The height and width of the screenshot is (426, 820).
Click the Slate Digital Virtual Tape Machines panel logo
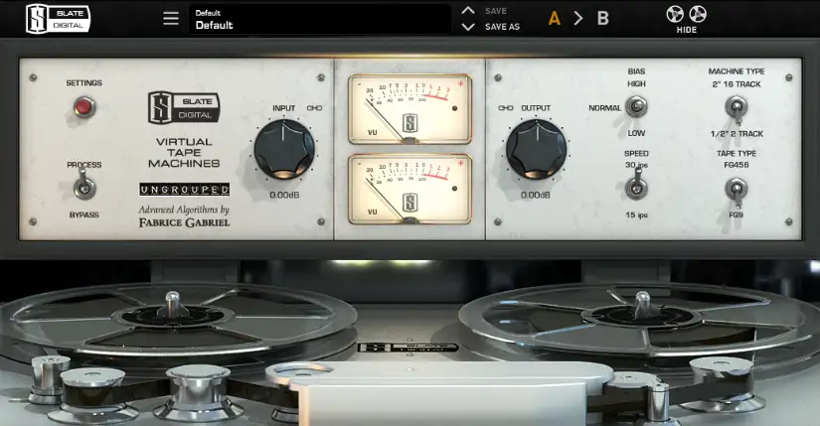[184, 108]
